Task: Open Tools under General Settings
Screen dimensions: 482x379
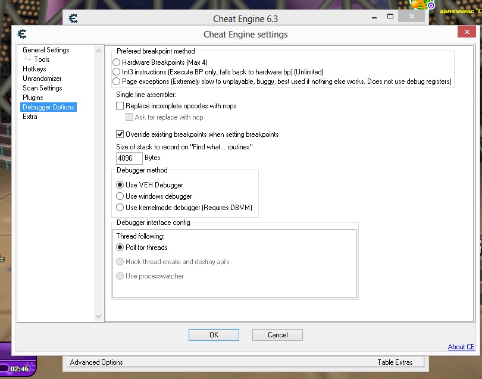Action: pyautogui.click(x=42, y=59)
